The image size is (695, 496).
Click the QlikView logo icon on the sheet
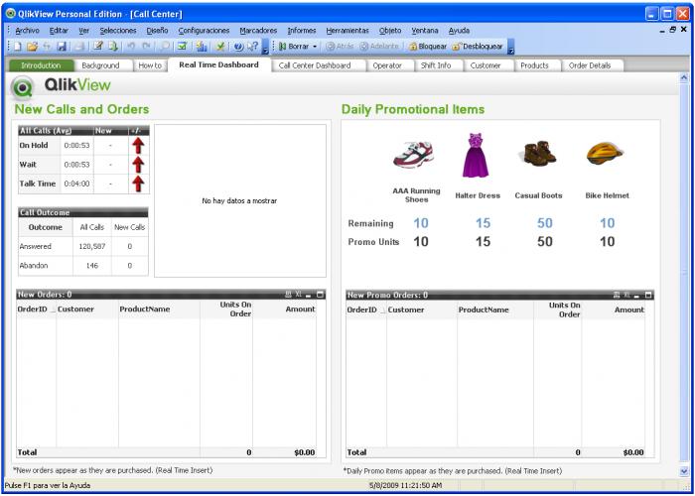(22, 86)
